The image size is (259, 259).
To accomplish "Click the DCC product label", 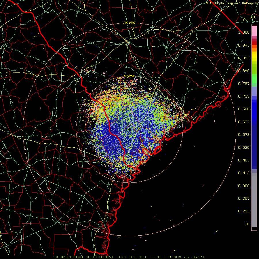I will pos(253,17).
